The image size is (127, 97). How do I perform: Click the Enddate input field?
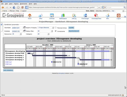point(17,31)
